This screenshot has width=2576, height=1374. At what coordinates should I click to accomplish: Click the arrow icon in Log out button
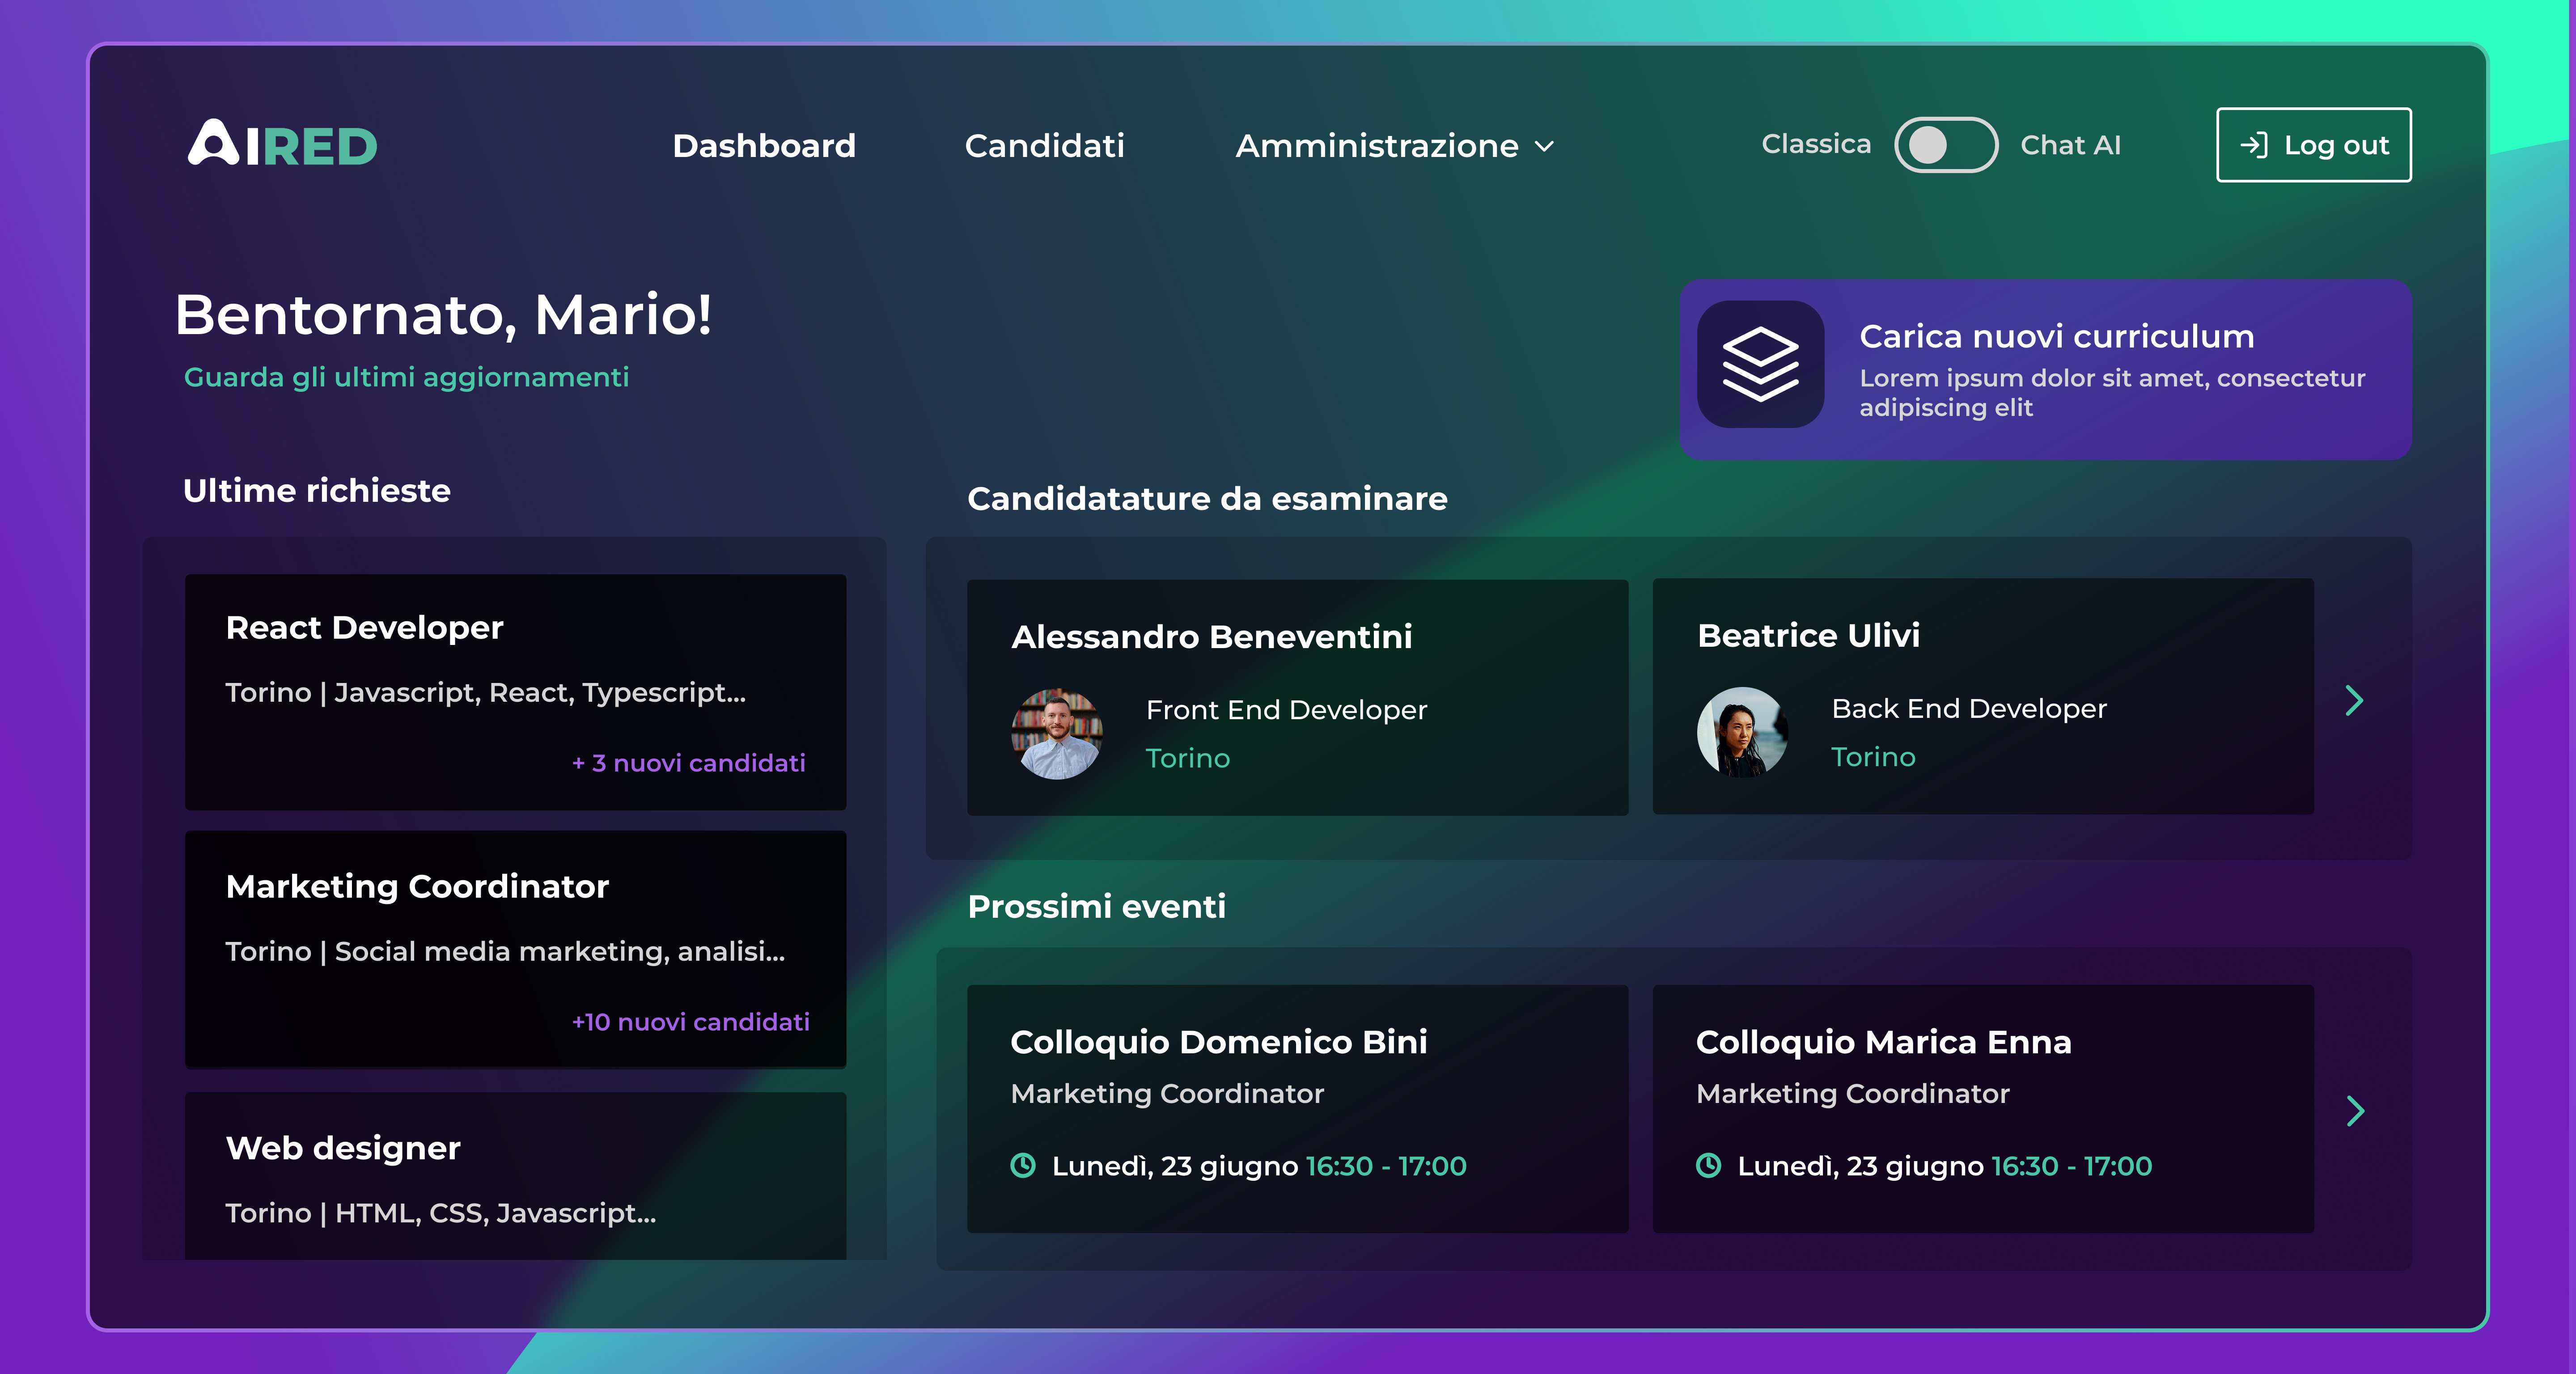(x=2253, y=145)
